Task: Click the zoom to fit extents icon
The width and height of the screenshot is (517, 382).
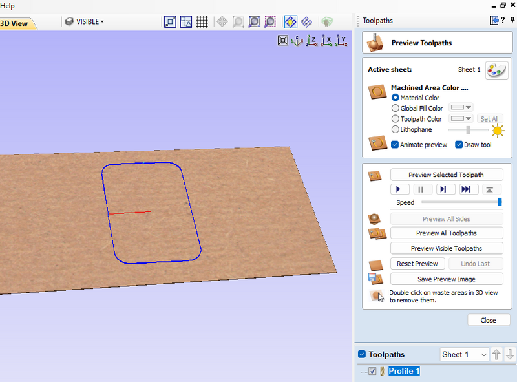Action: tap(282, 40)
